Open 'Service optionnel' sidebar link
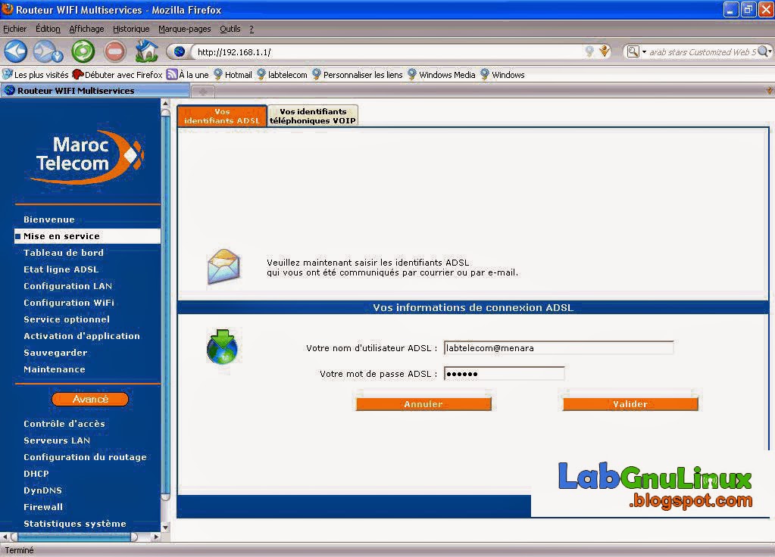The width and height of the screenshot is (775, 557). [x=67, y=319]
